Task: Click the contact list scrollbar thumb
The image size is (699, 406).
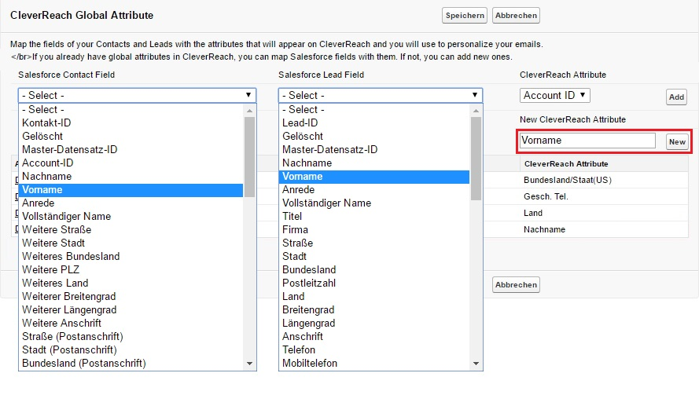Action: (x=250, y=157)
